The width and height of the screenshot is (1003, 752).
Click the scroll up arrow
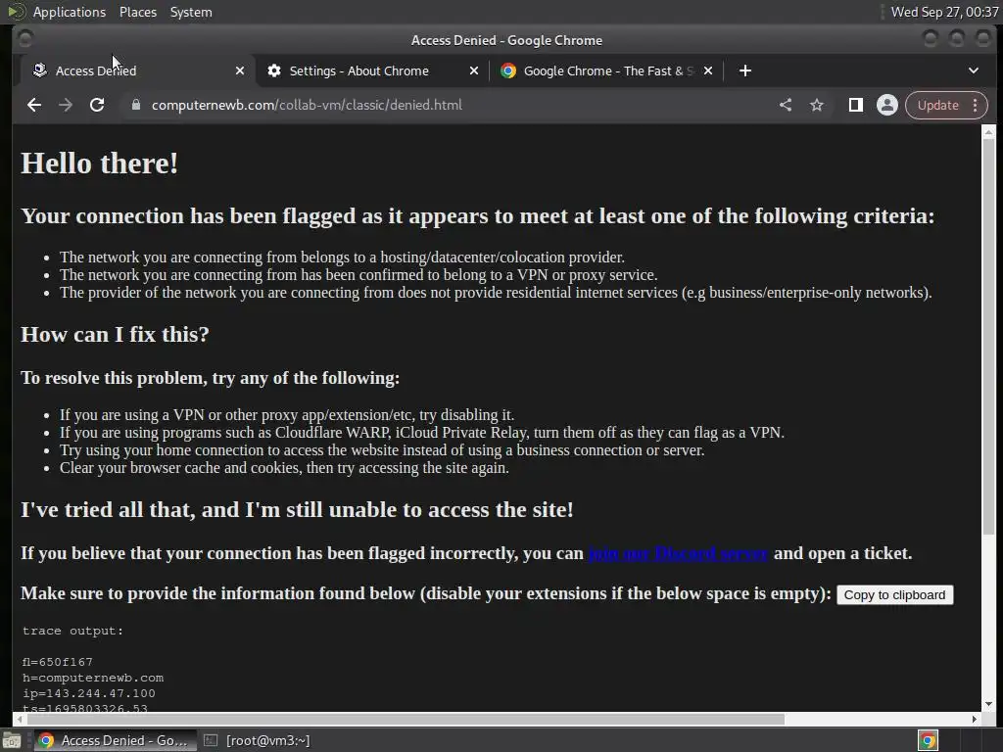point(988,132)
